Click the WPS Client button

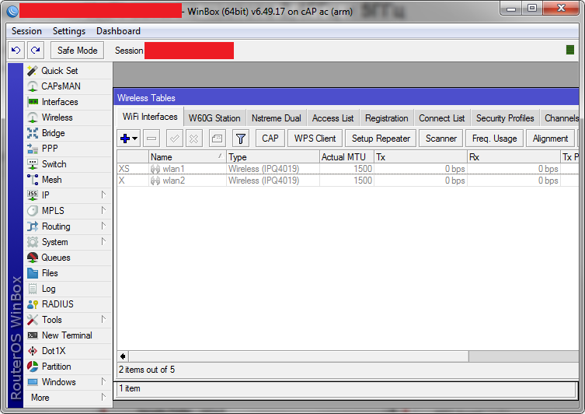click(x=315, y=139)
